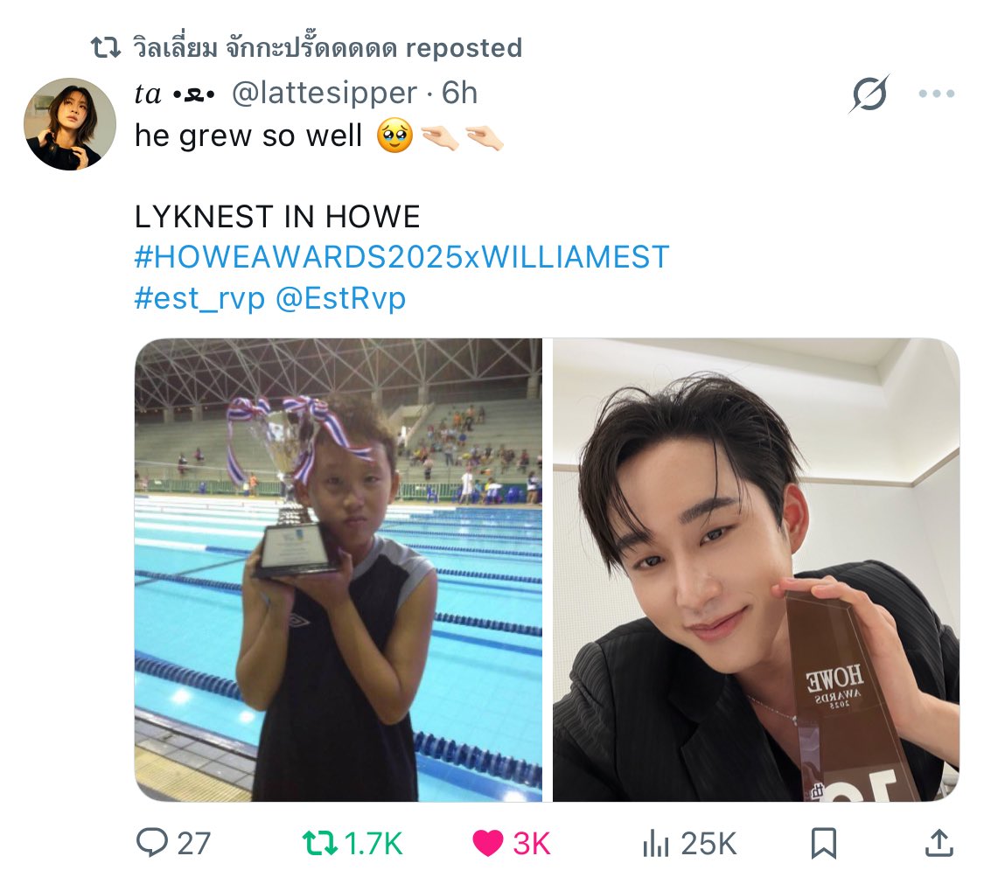Screen dimensions: 984x877
Task: Click the display name "ta"
Action: pos(148,94)
